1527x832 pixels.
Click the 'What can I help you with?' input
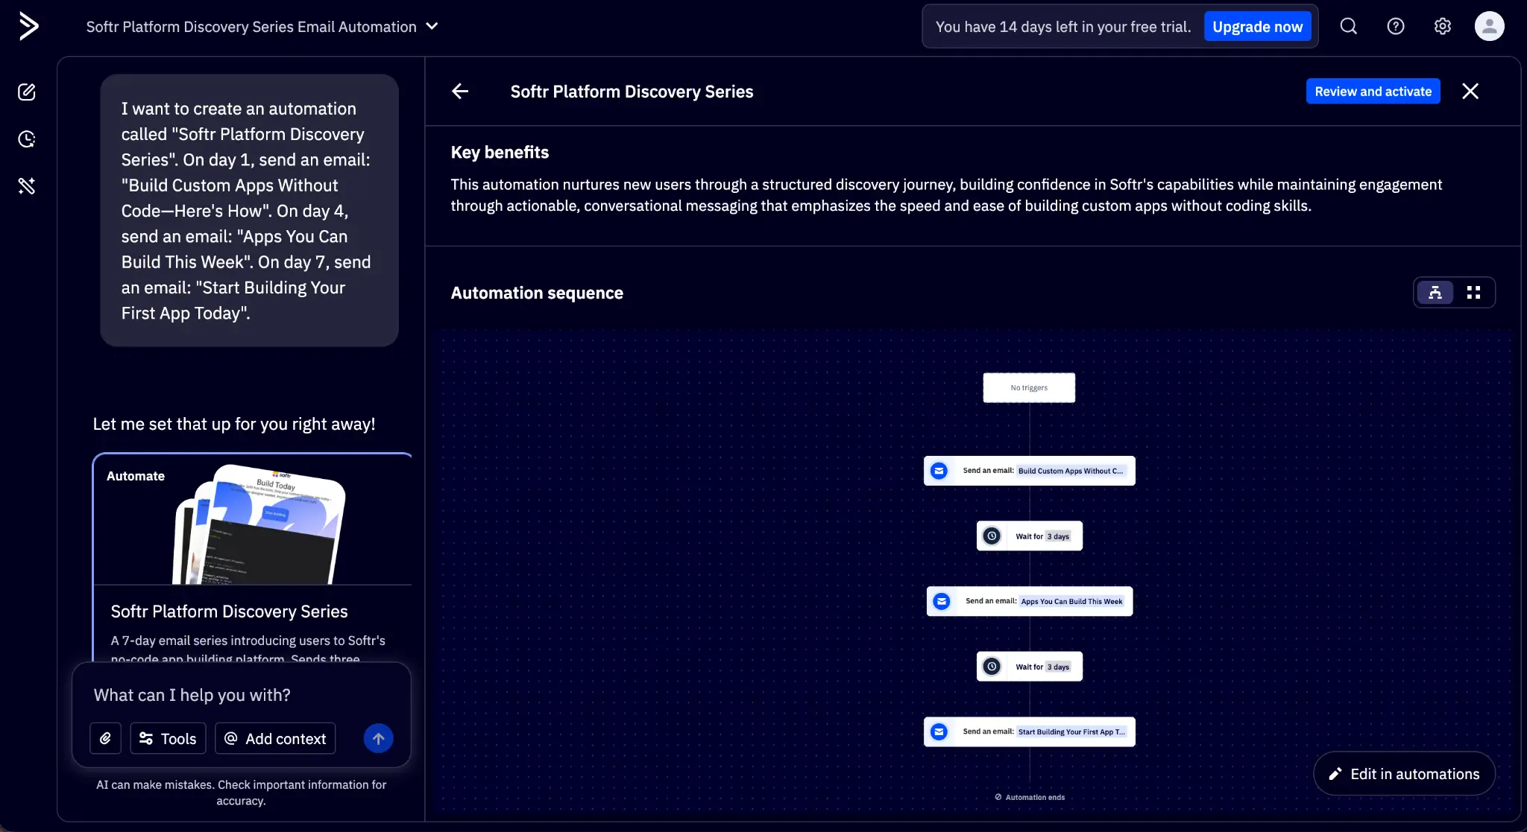pos(241,695)
